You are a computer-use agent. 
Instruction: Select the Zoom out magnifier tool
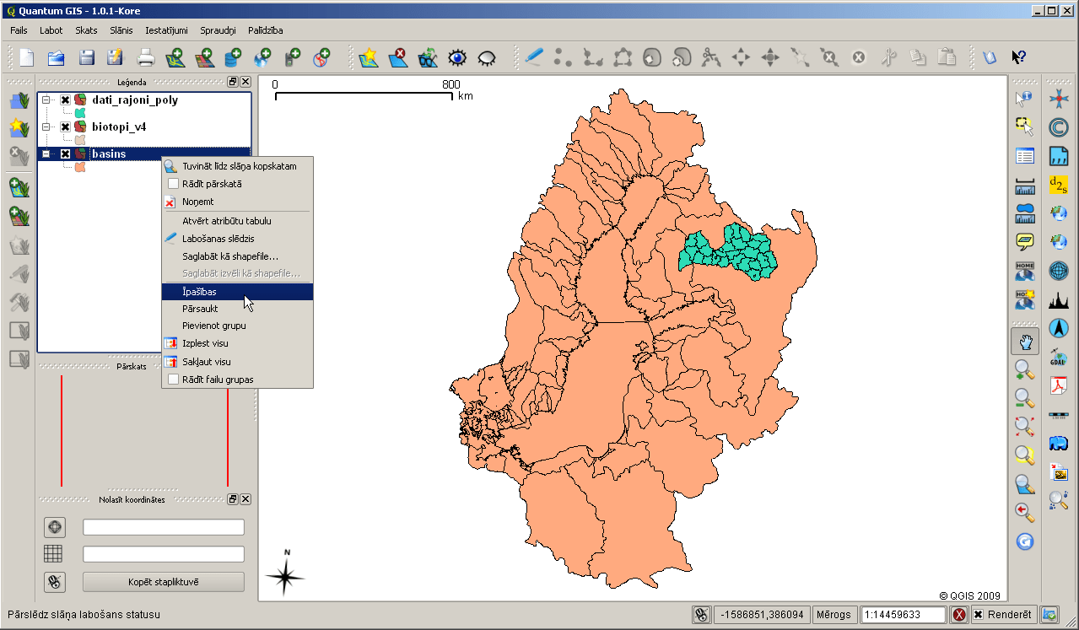tap(1024, 398)
